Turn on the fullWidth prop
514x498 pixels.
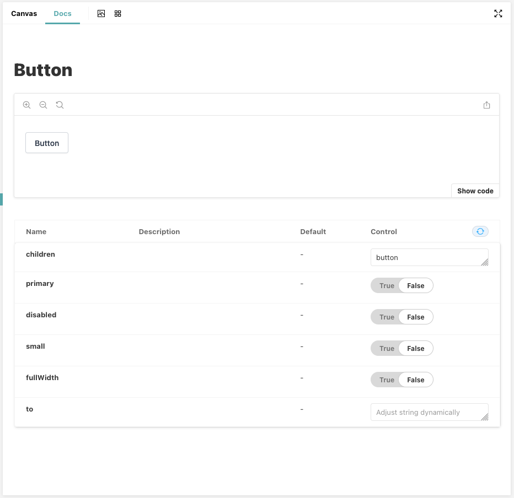[387, 380]
